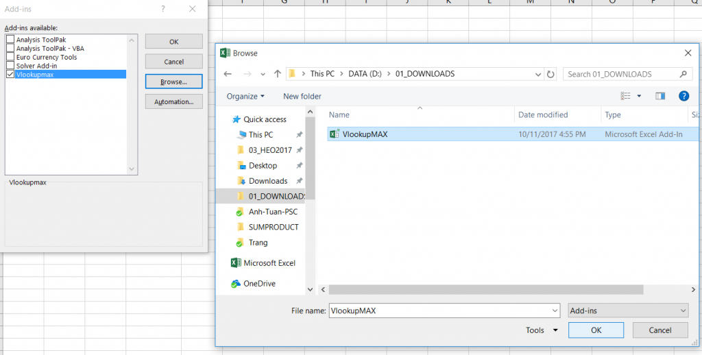Click the VlookupMAX Excel file icon
The height and width of the screenshot is (355, 702).
[x=334, y=134]
